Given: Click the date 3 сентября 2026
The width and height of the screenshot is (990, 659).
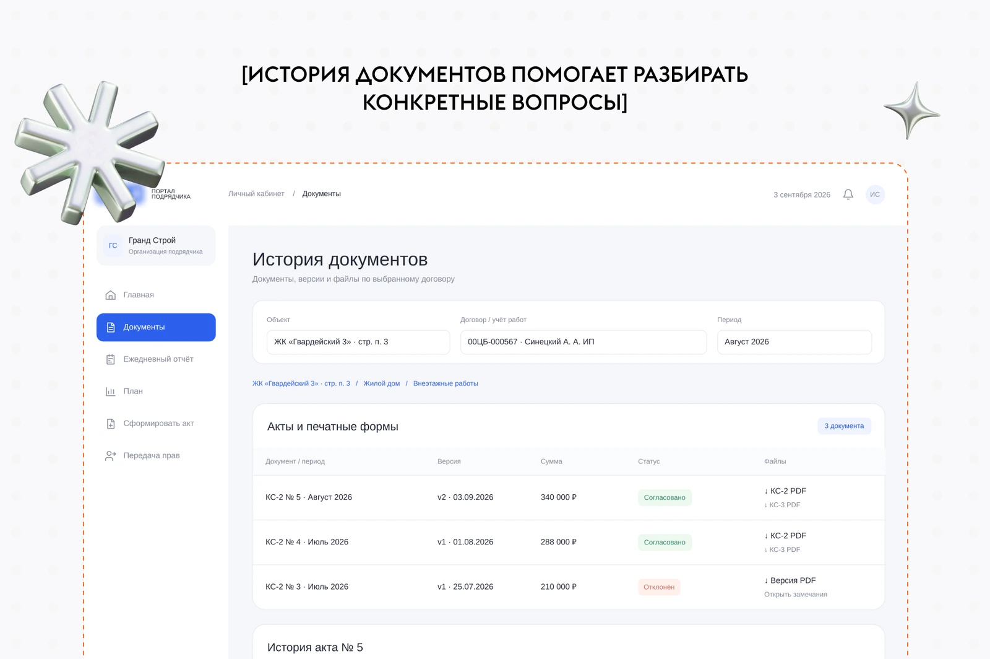Looking at the screenshot, I should 802,194.
